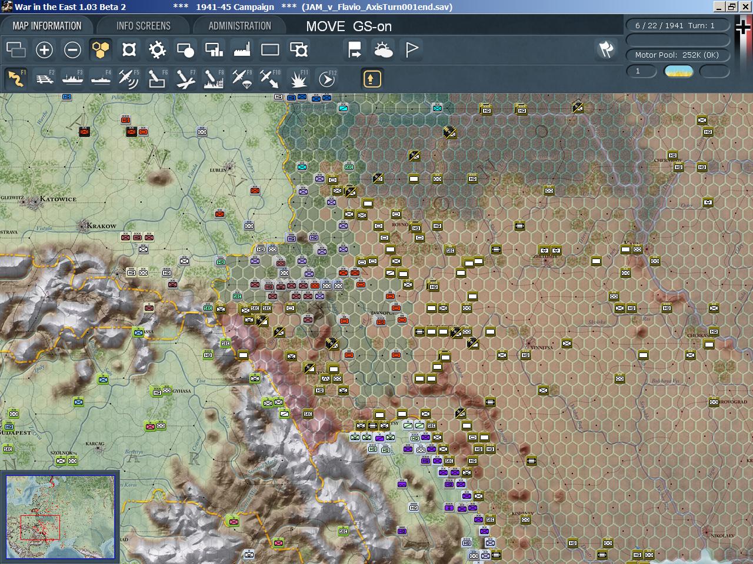The image size is (753, 564).
Task: Click the Lublin city label on map
Action: point(218,170)
